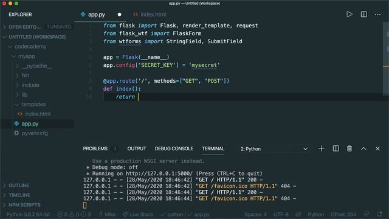The image size is (389, 219).
Task: Click the unsaved dot on the app.py tab
Action: (119, 15)
